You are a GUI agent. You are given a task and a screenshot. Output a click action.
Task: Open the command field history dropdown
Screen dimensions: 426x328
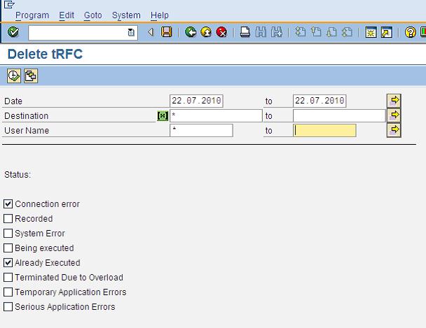(x=131, y=33)
